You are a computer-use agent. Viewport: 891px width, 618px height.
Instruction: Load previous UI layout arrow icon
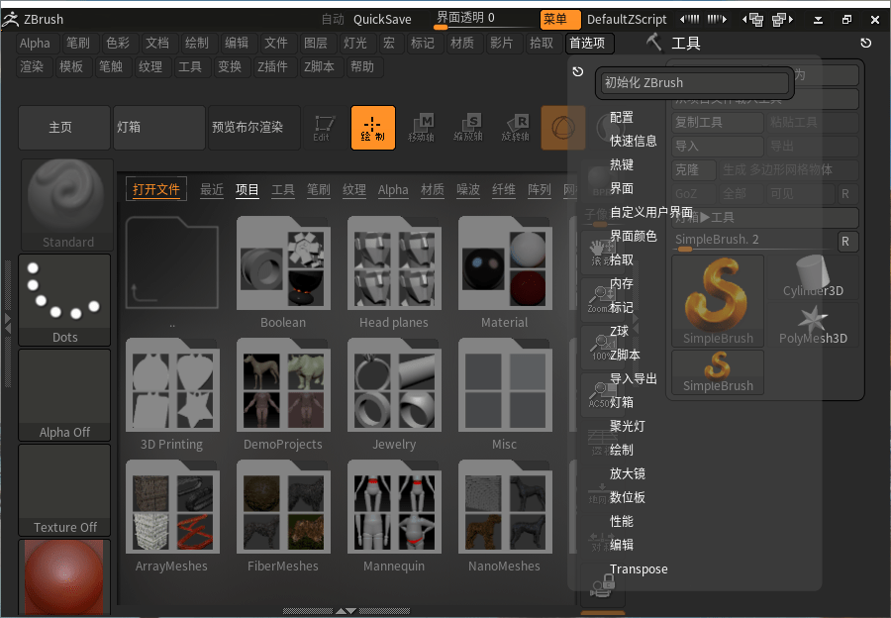click(689, 20)
